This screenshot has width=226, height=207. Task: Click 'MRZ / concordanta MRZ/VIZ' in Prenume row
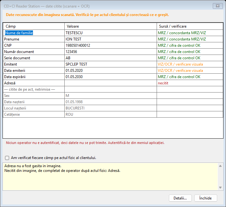point(182,39)
